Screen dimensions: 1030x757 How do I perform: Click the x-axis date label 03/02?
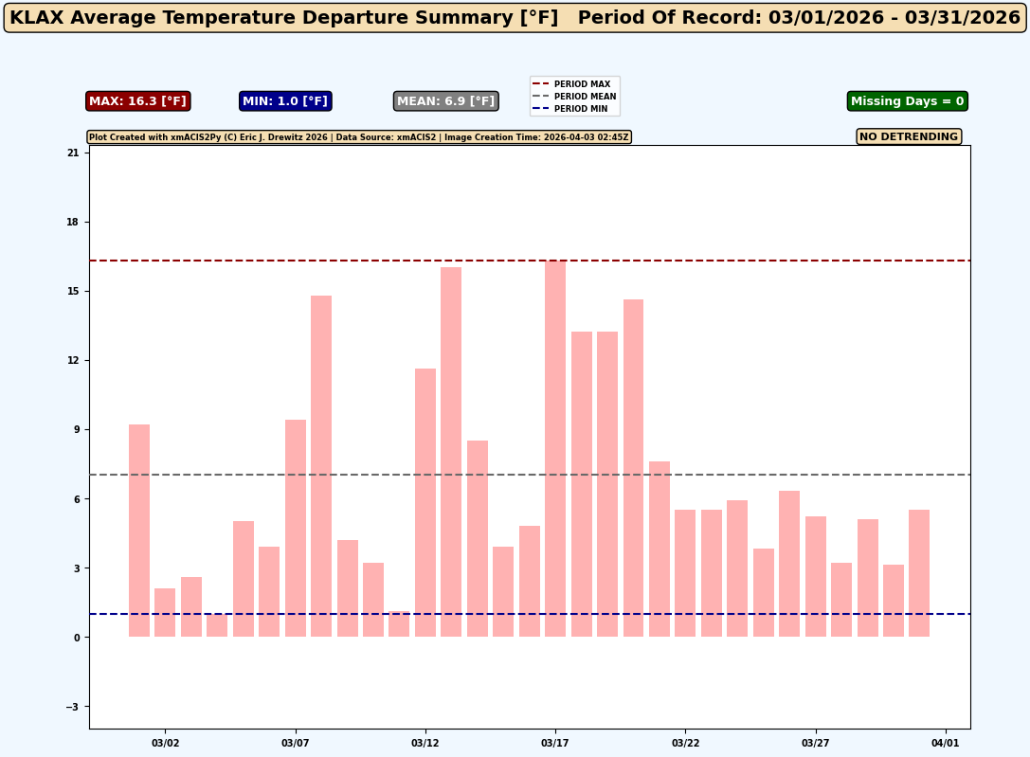point(165,743)
